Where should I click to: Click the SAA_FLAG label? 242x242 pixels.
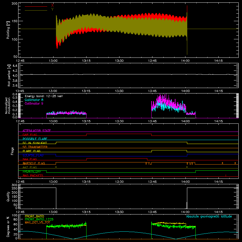pos(30,159)
